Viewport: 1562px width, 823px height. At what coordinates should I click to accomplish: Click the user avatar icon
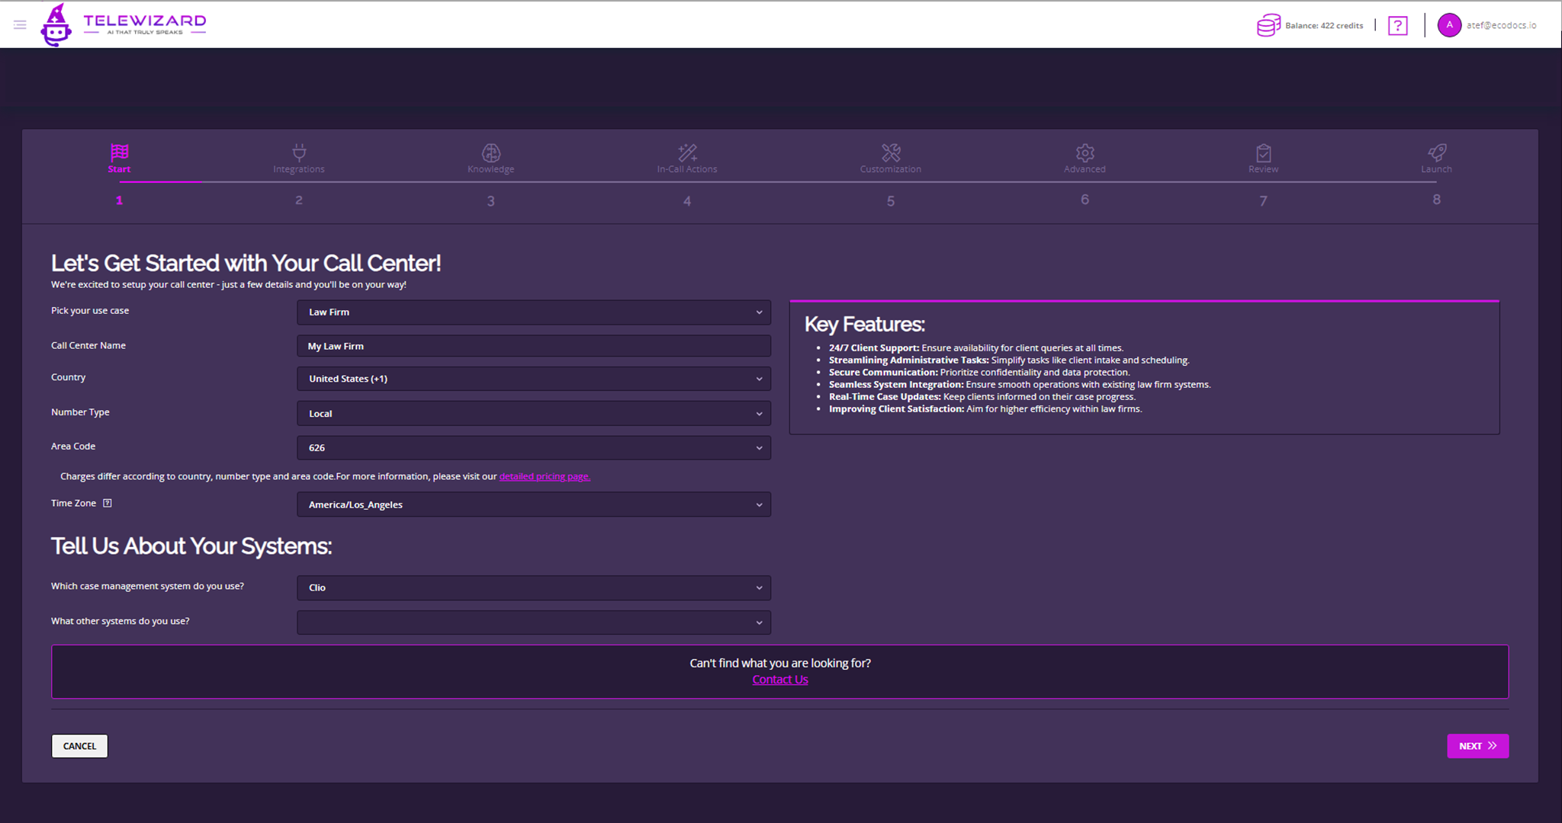click(x=1449, y=25)
